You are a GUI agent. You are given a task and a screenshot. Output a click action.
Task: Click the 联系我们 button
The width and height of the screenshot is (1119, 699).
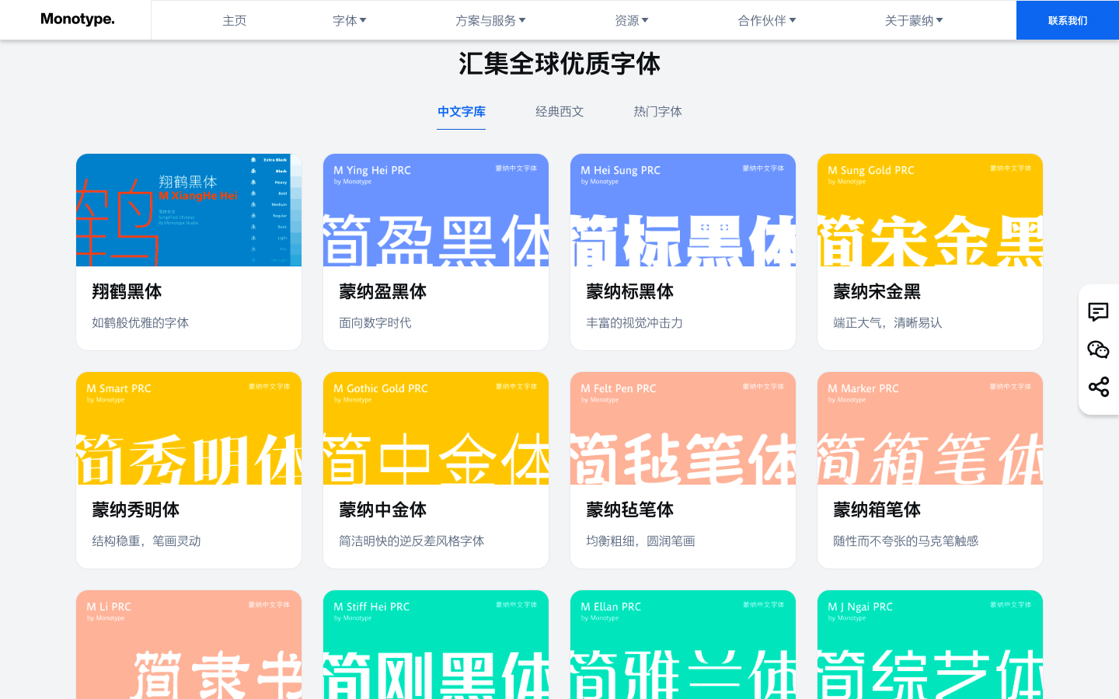tap(1067, 20)
